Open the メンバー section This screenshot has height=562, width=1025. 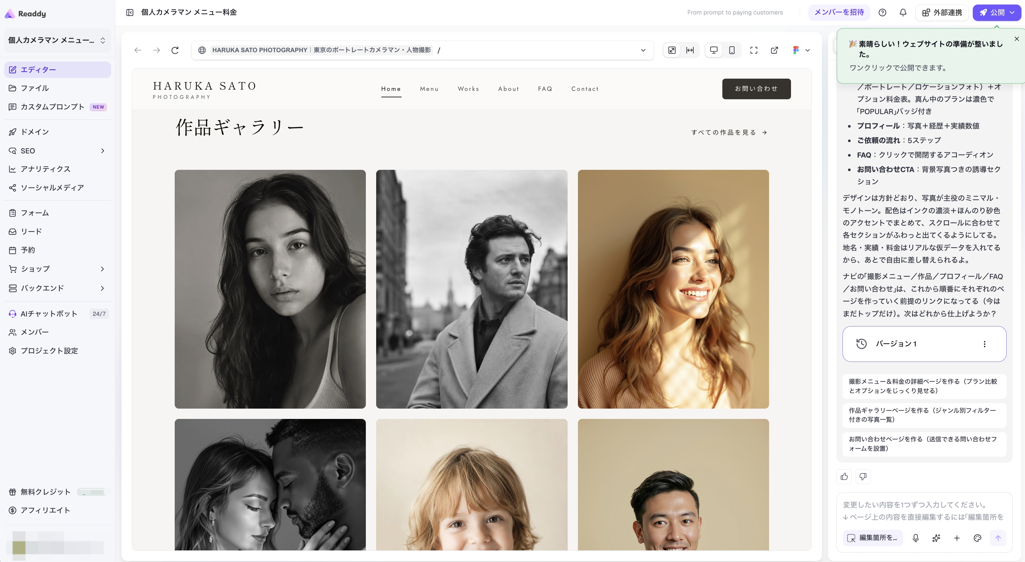(x=57, y=332)
